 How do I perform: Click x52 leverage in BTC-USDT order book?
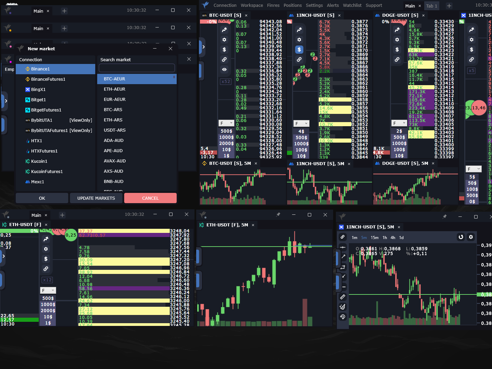click(226, 82)
